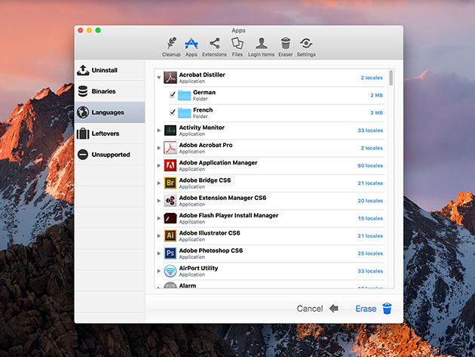Click the Activity Monitor app icon
Image resolution: width=475 pixels, height=357 pixels.
coord(170,131)
